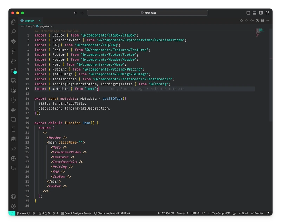Image resolution: width=281 pixels, height=224 pixels.
Task: Toggle Prettier formatter in status bar
Action: [x=257, y=213]
